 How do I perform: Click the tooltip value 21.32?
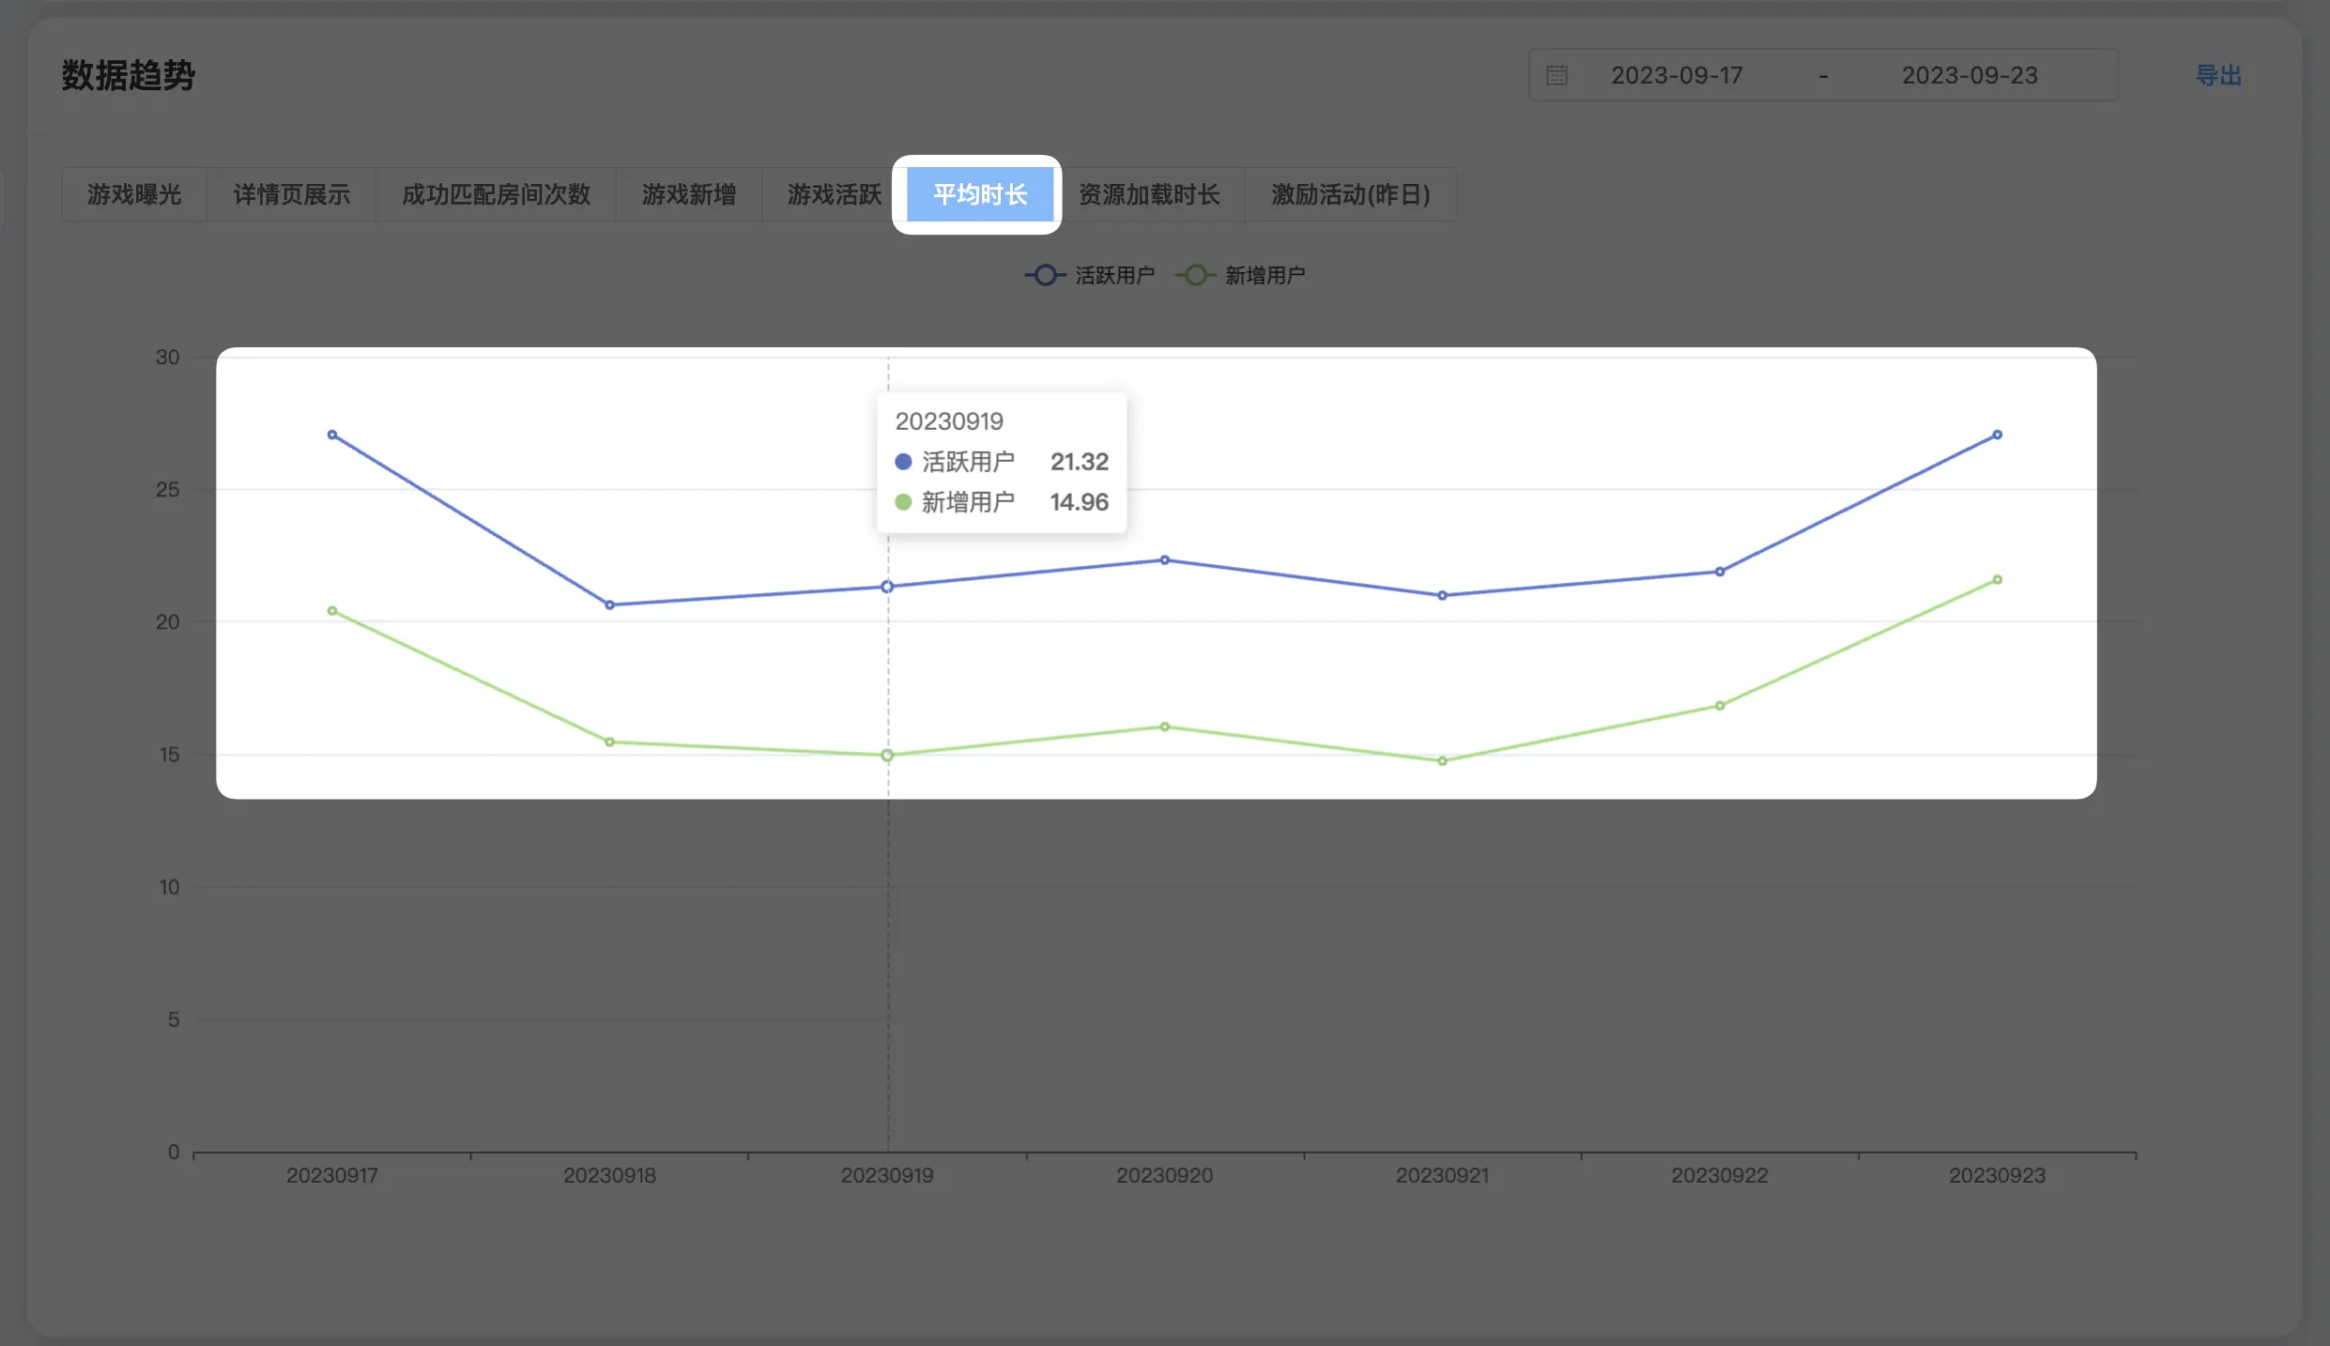coord(1080,462)
